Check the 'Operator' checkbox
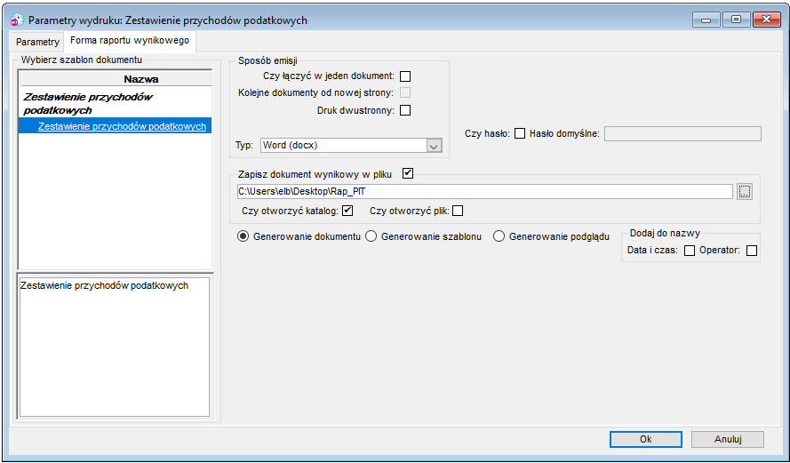This screenshot has height=463, width=790. [752, 251]
